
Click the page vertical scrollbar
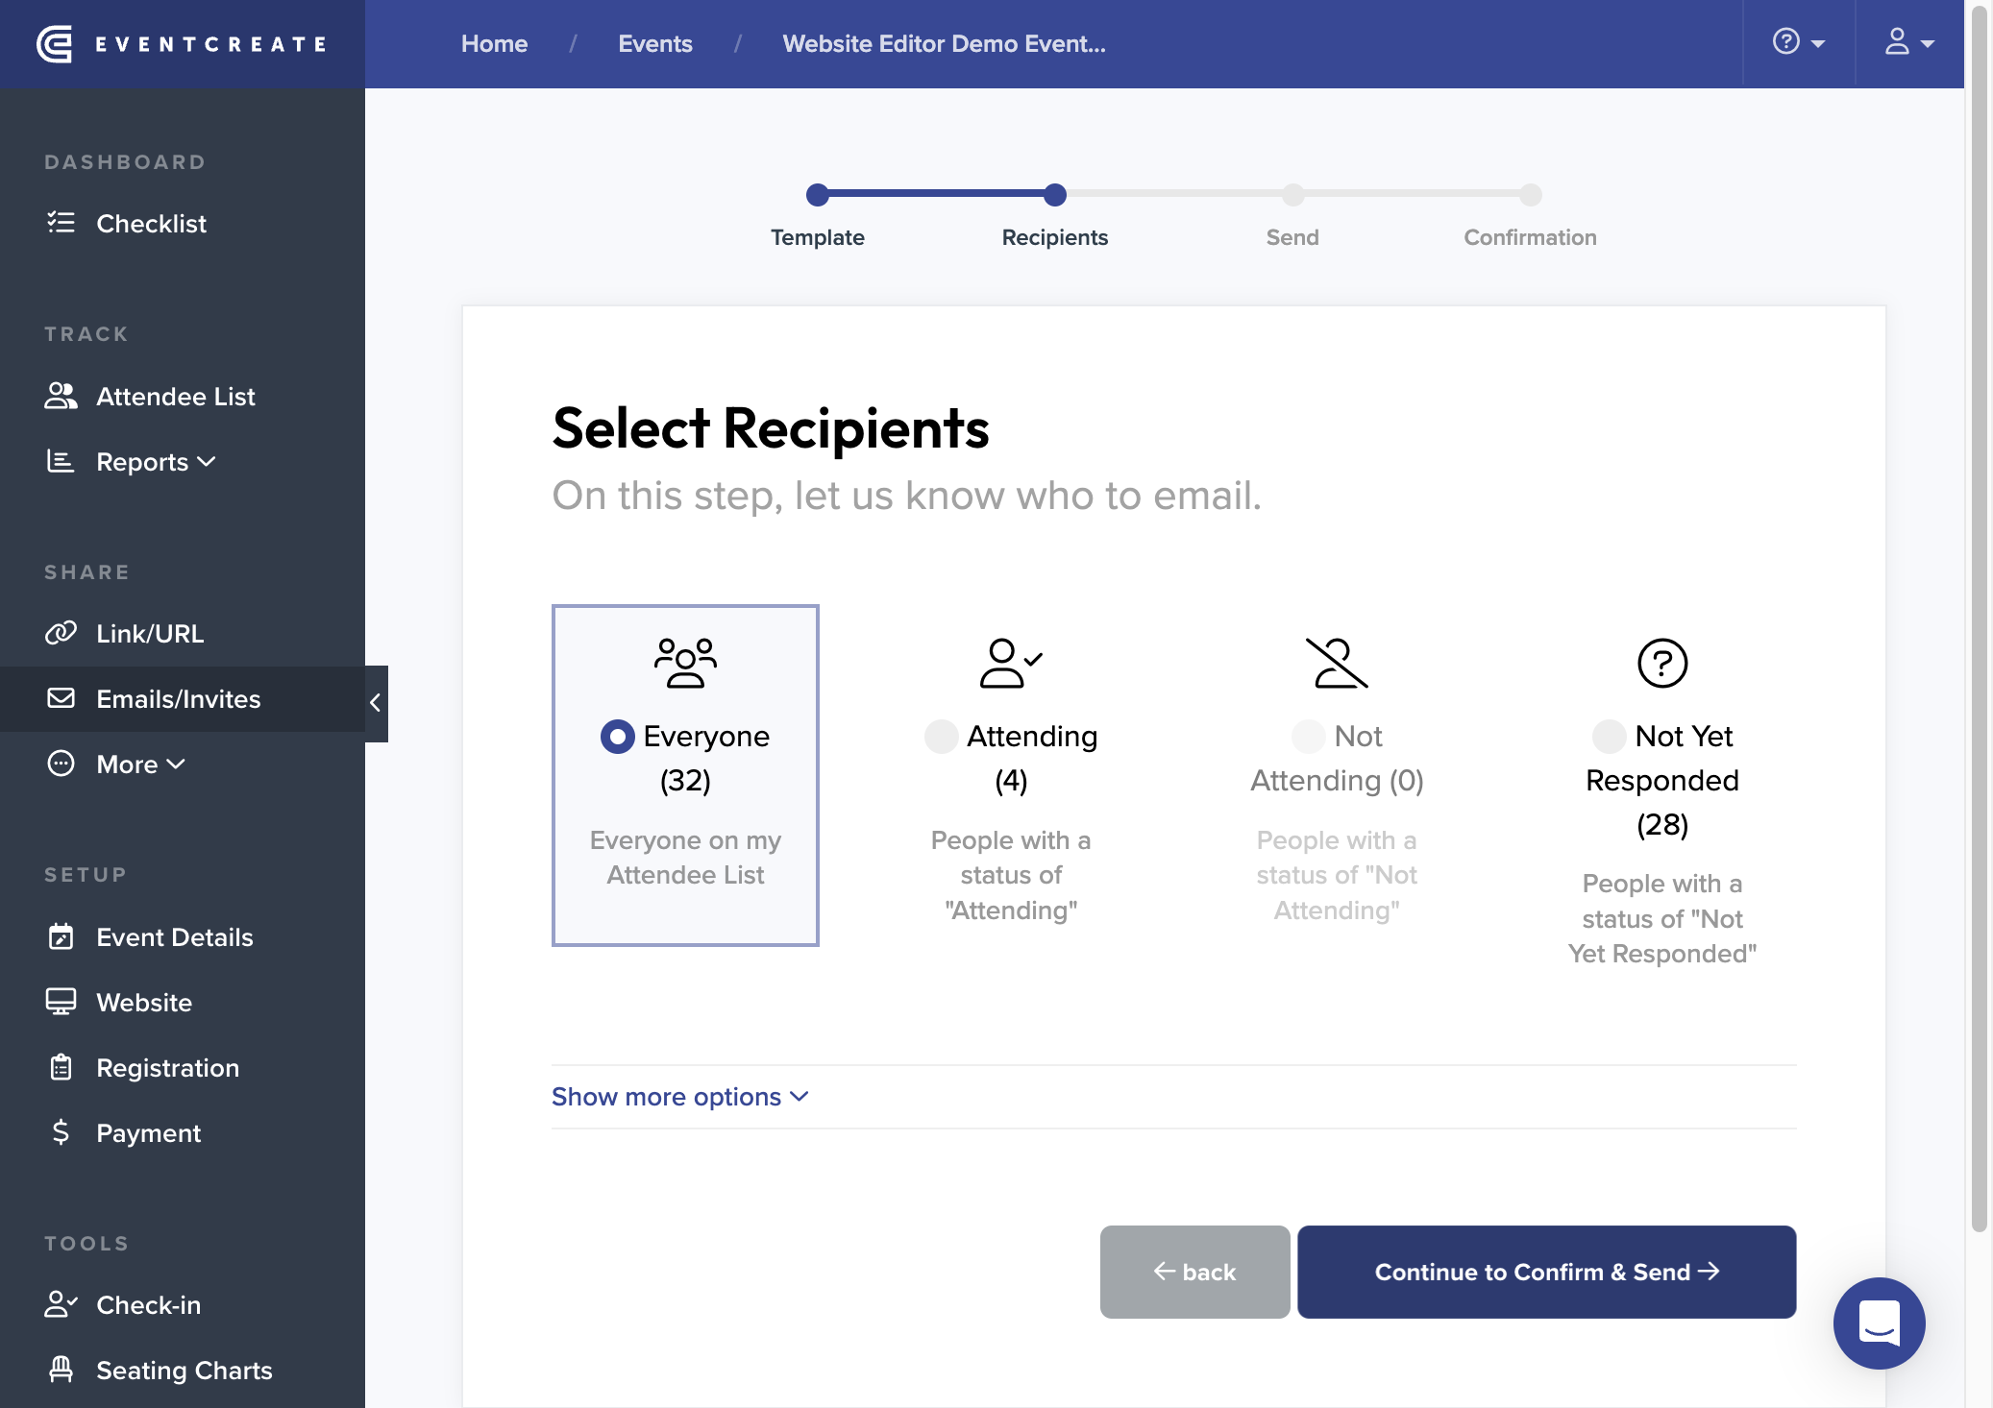click(x=1979, y=619)
